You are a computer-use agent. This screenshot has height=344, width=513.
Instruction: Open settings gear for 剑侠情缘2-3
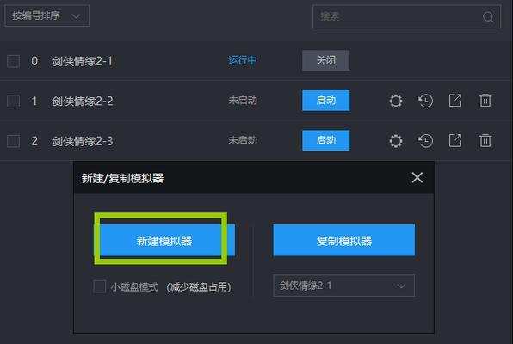pyautogui.click(x=396, y=141)
